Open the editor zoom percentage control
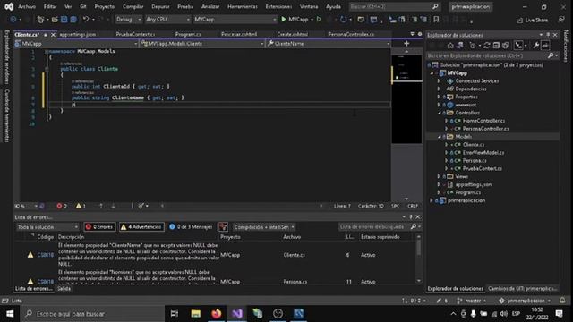573x322 pixels. click(26, 206)
